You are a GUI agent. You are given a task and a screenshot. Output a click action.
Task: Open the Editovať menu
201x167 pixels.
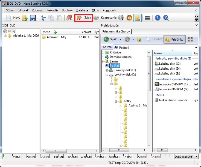pos(23,10)
